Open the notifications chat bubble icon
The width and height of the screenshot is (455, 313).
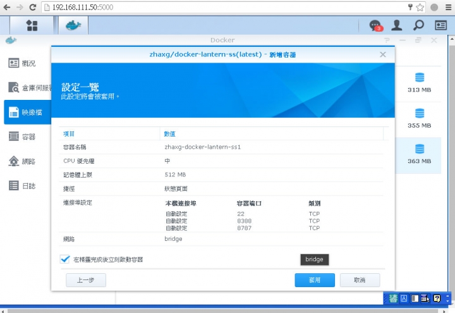coord(376,25)
